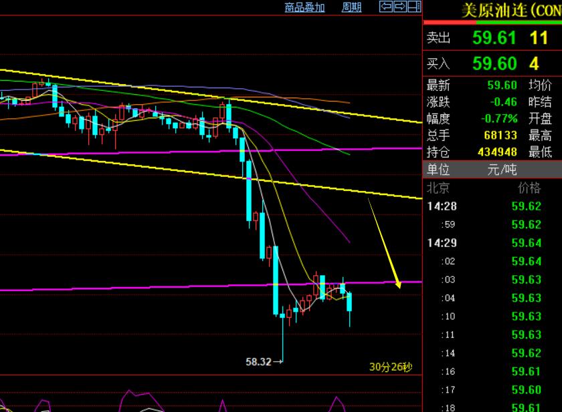The height and width of the screenshot is (412, 562).
Task: Click the 30分26秒 countdown timer
Action: click(391, 367)
